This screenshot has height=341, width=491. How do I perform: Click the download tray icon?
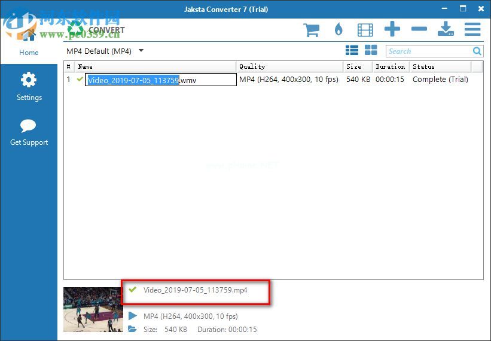pos(446,29)
